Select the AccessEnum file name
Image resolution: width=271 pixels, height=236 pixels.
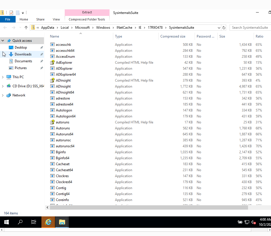pos(65,57)
